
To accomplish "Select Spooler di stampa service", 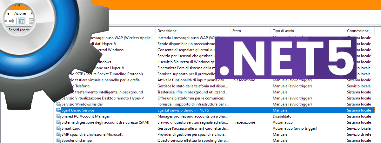I will coord(77,140).
